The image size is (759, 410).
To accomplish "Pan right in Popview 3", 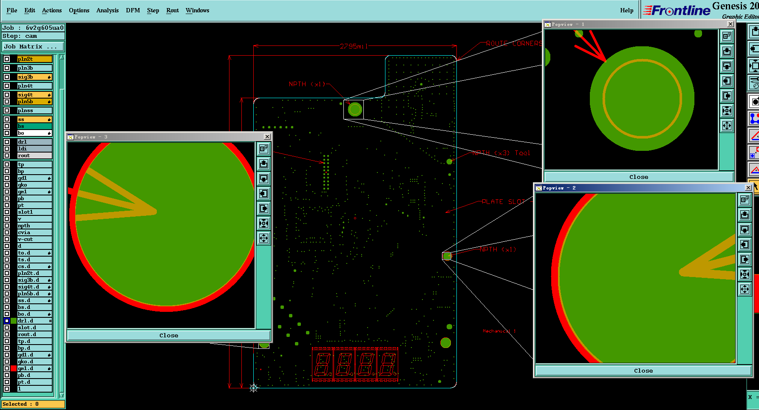I will [x=264, y=208].
